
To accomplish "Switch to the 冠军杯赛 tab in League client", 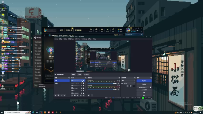I will pyautogui.click(x=78, y=30).
